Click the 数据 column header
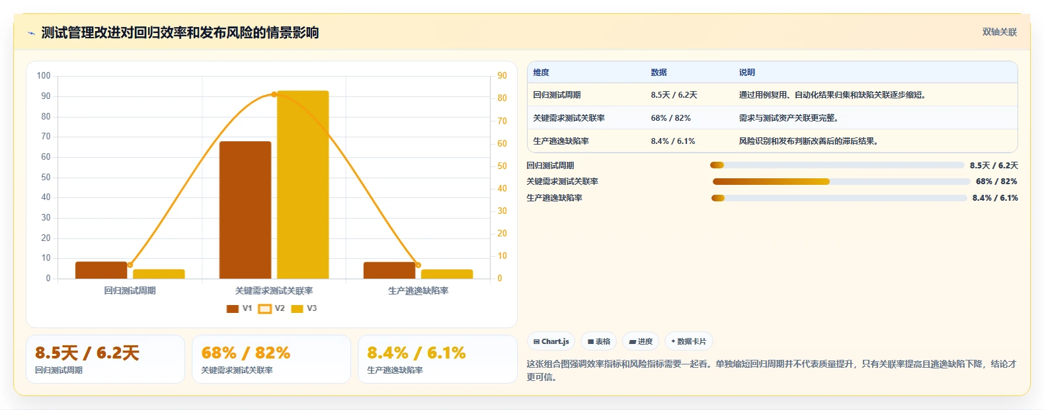Screen dimensions: 1044x410 point(659,73)
